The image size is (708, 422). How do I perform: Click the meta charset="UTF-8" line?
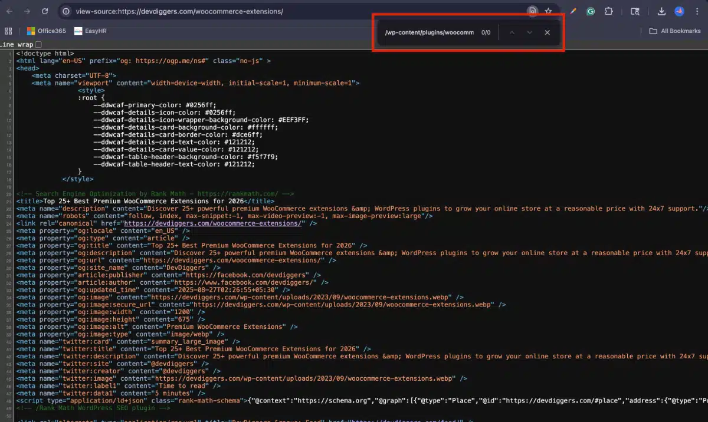coord(74,75)
